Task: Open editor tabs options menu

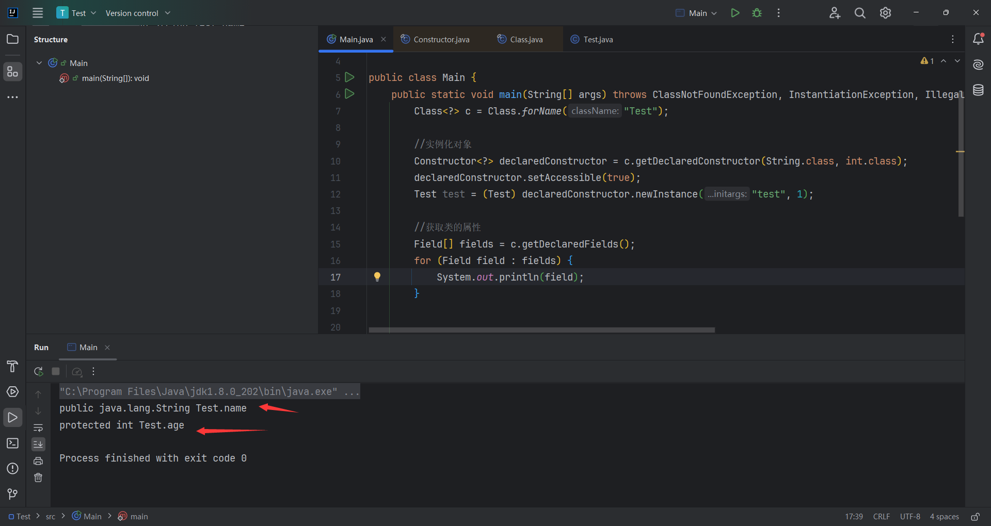Action: pos(953,39)
